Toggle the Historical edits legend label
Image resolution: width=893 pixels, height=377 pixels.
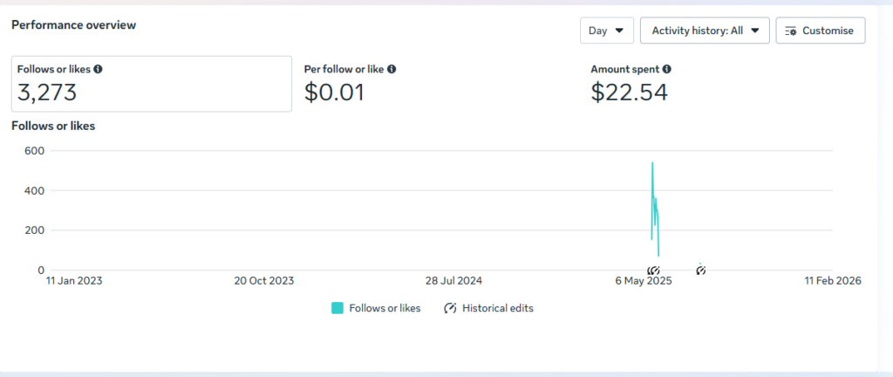[497, 308]
